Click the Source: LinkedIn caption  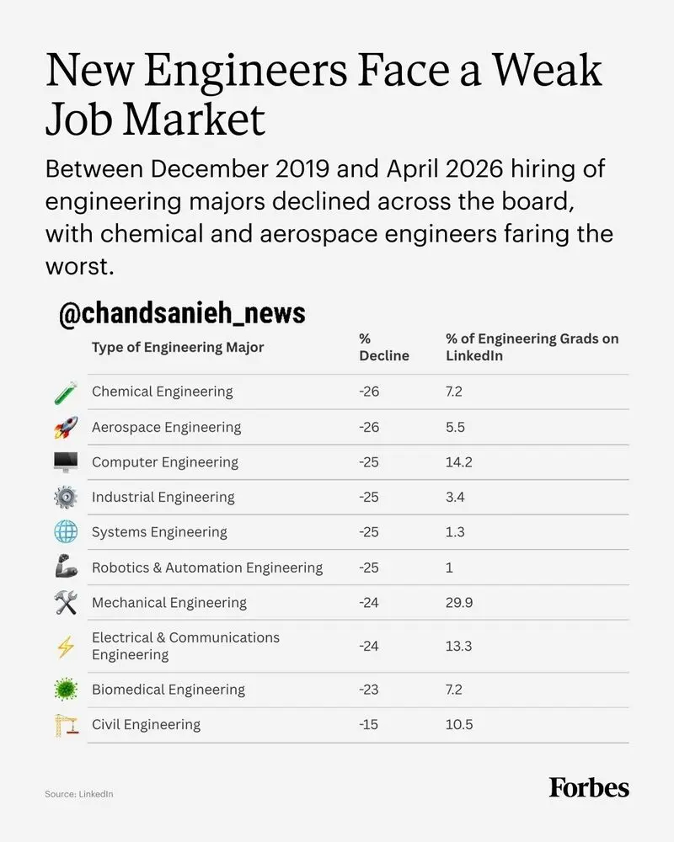click(79, 794)
